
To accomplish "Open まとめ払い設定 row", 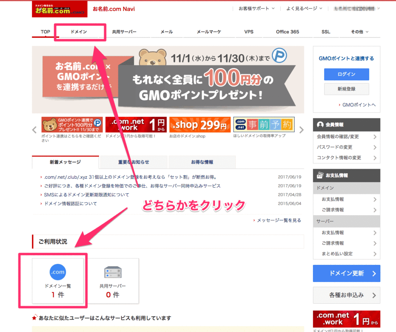I will pyautogui.click(x=346, y=254).
